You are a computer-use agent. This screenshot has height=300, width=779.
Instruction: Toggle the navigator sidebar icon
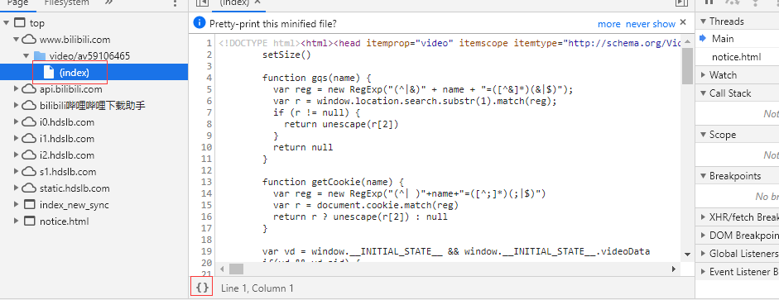(201, 2)
